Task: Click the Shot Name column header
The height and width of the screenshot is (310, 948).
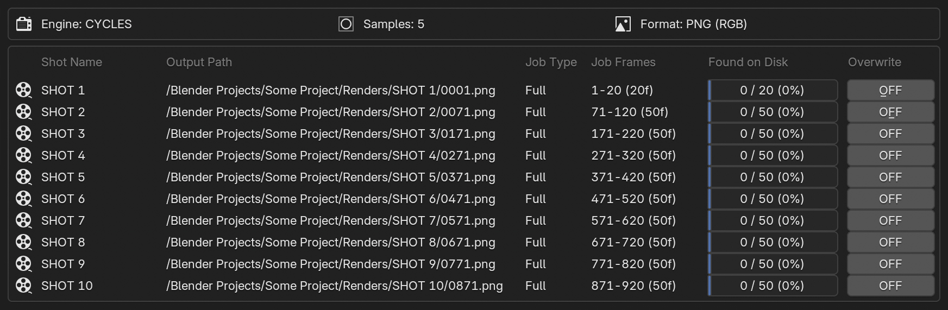Action: point(72,62)
